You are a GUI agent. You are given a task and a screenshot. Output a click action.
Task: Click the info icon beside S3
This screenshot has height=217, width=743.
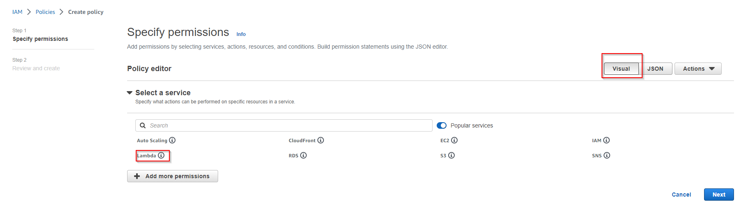tap(451, 155)
